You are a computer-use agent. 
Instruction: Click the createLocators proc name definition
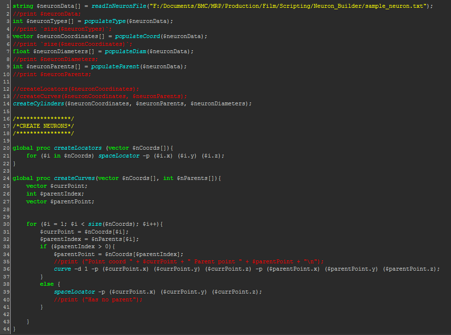78,148
